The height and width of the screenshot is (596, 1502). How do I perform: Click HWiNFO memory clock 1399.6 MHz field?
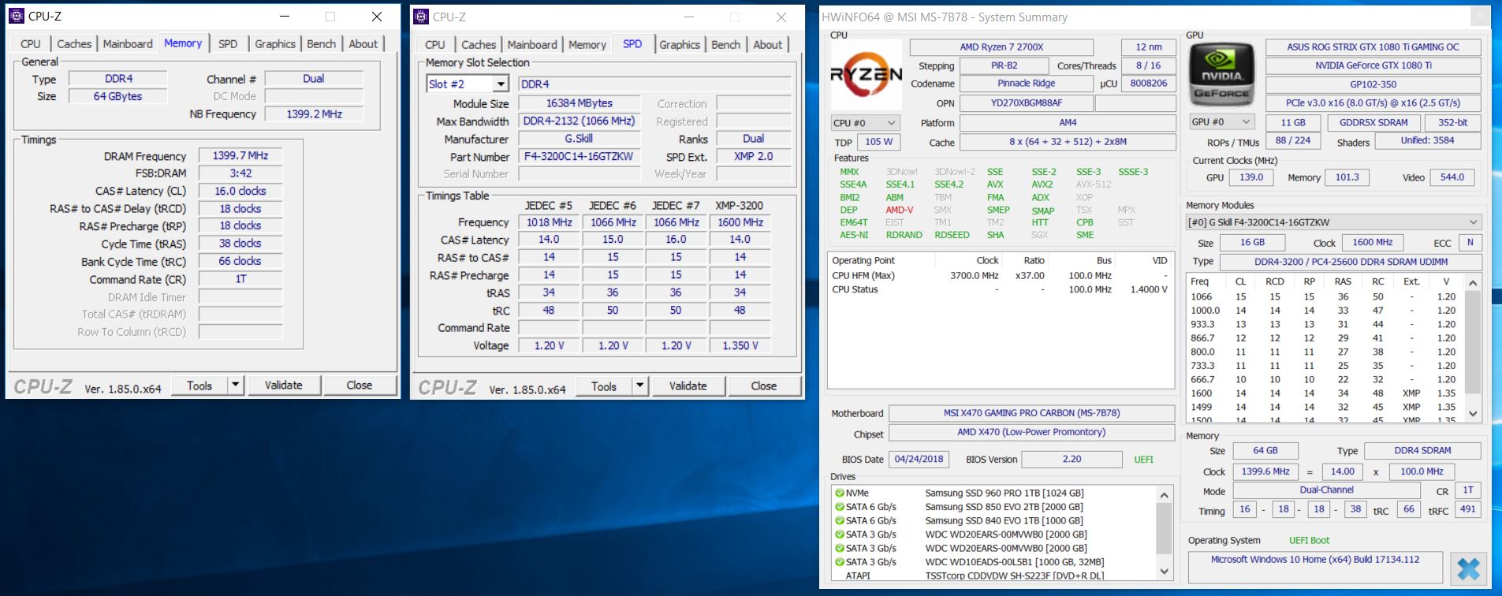point(1265,471)
